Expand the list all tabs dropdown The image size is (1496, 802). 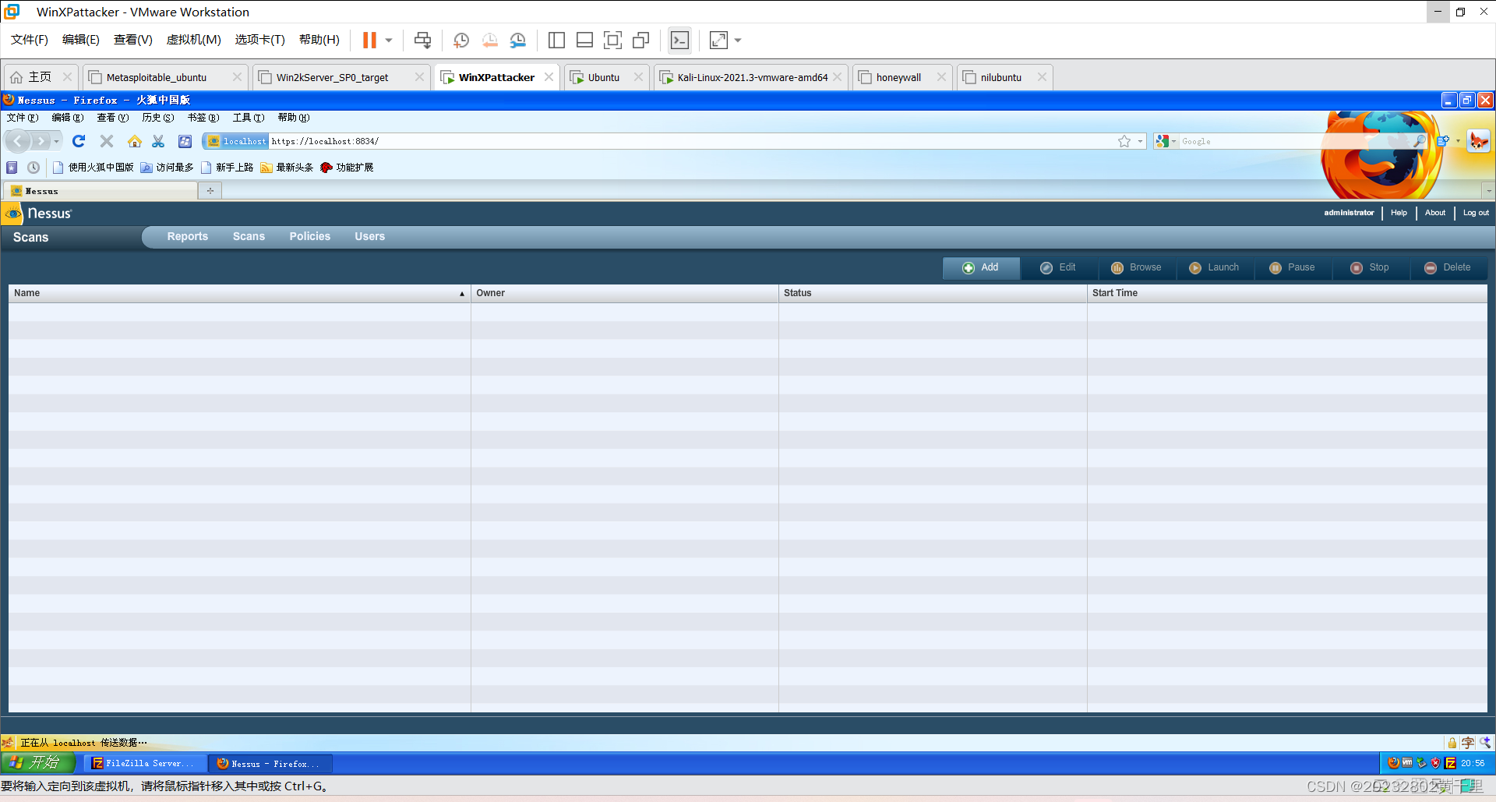[1488, 191]
